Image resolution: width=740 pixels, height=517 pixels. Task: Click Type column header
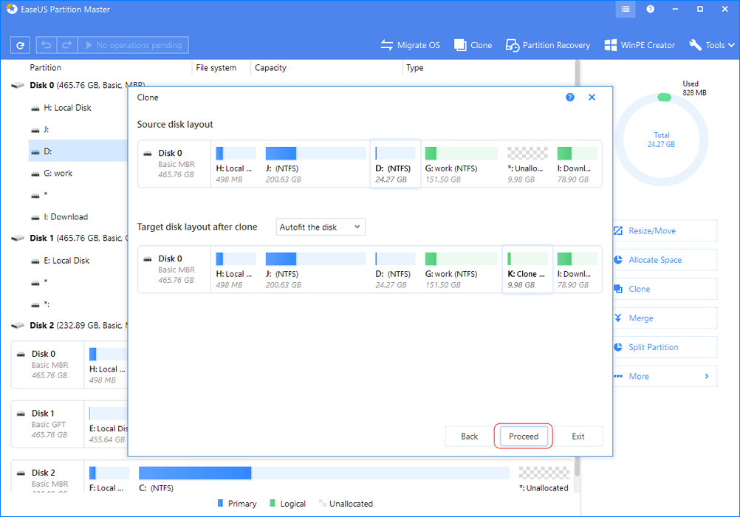click(x=415, y=67)
